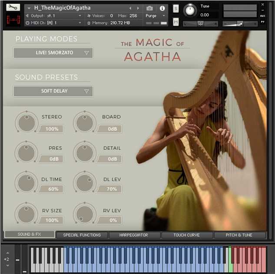Click the RV LEV 0% value field
The width and height of the screenshot is (275, 274).
(109, 220)
